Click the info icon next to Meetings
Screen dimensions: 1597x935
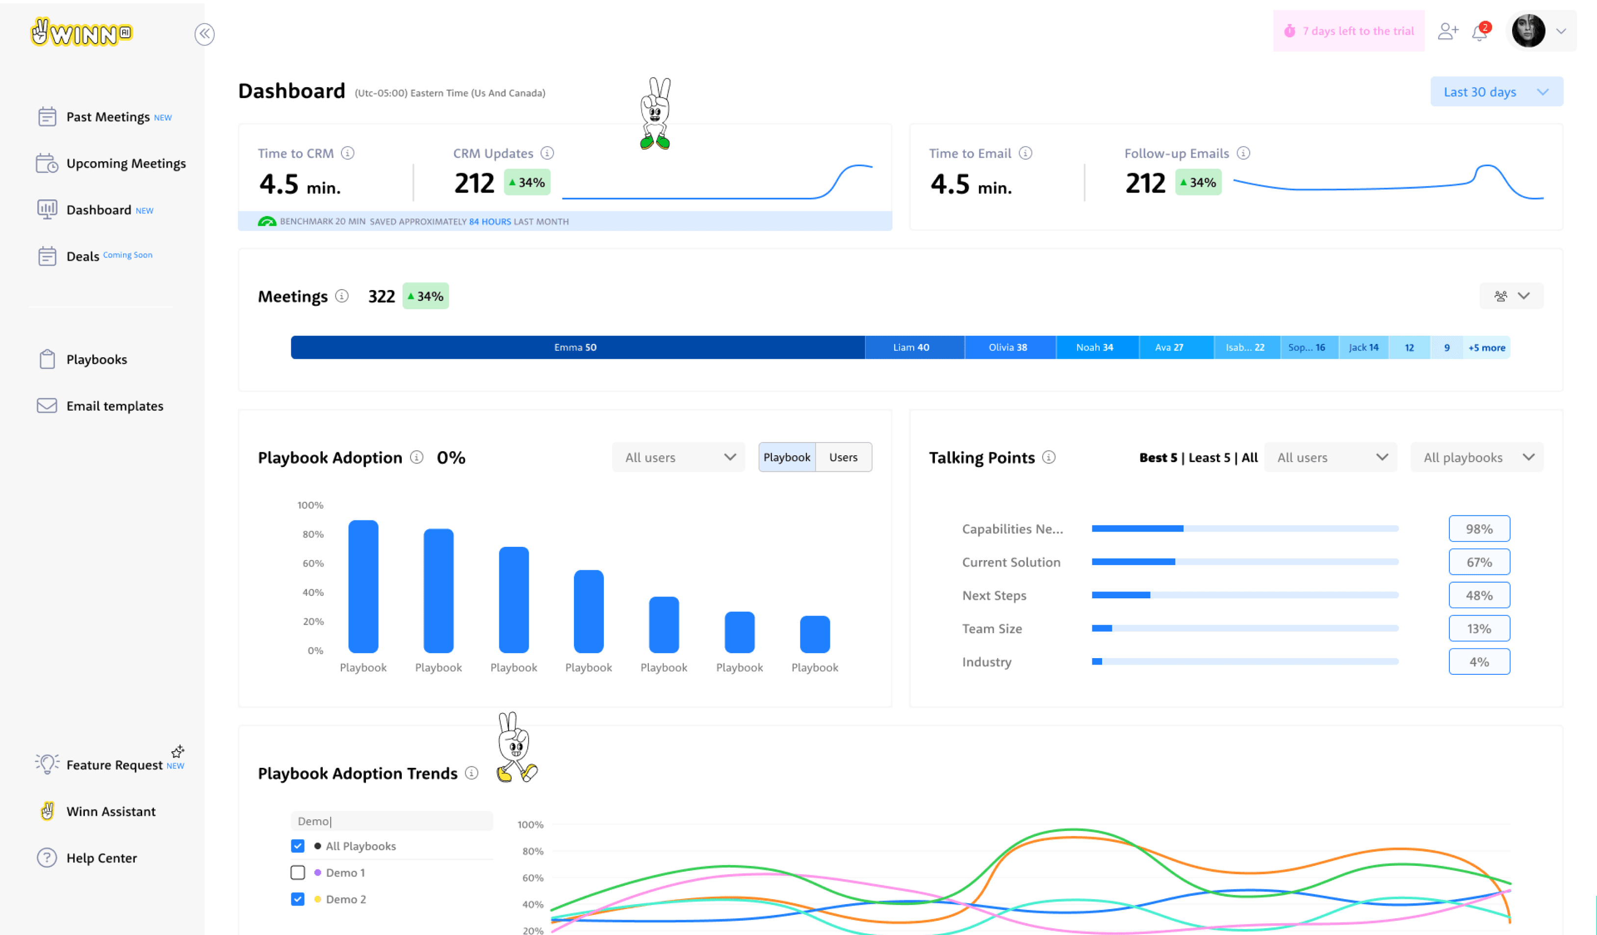click(341, 295)
